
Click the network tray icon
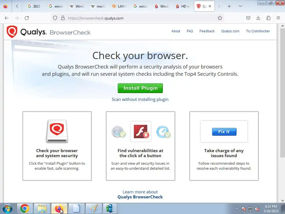(250, 209)
